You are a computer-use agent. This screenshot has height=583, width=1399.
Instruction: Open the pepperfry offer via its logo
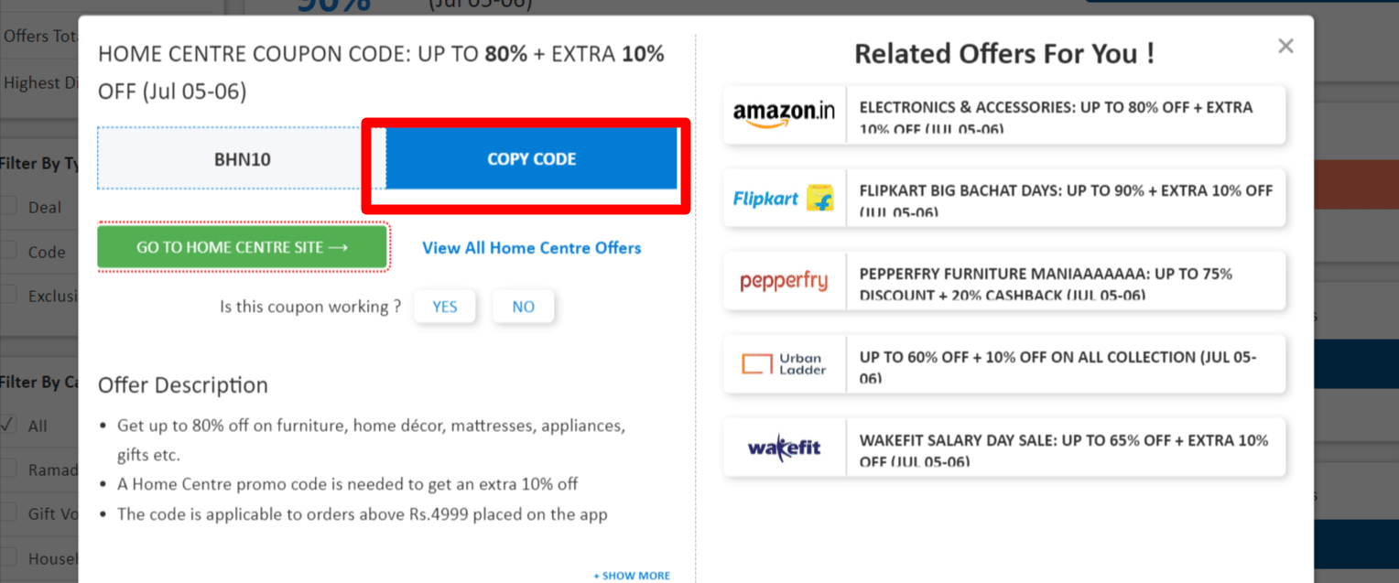[784, 281]
